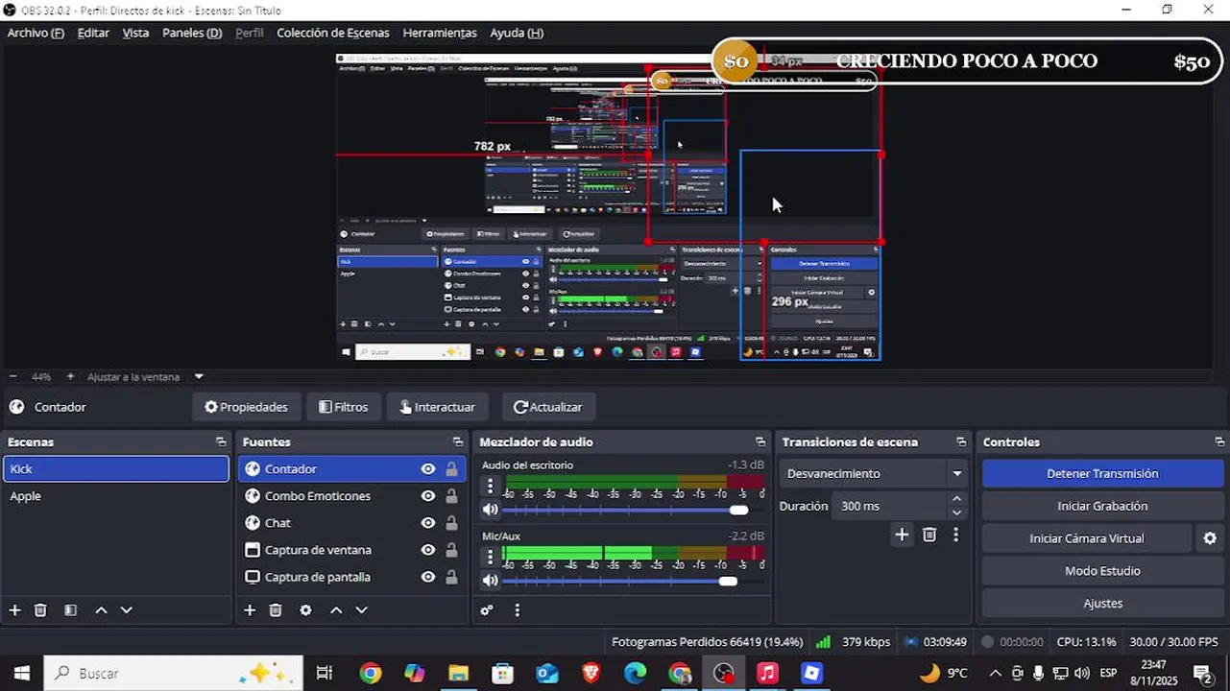Add a new source in Fuentes panel

(x=250, y=610)
